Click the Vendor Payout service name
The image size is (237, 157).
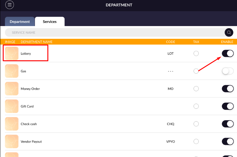coord(31,142)
